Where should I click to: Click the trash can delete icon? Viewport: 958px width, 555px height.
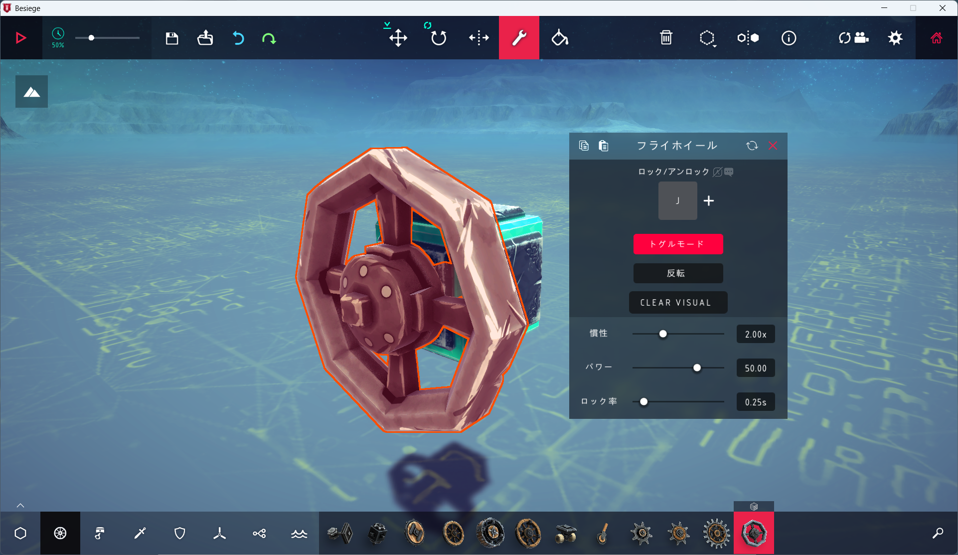pyautogui.click(x=666, y=38)
